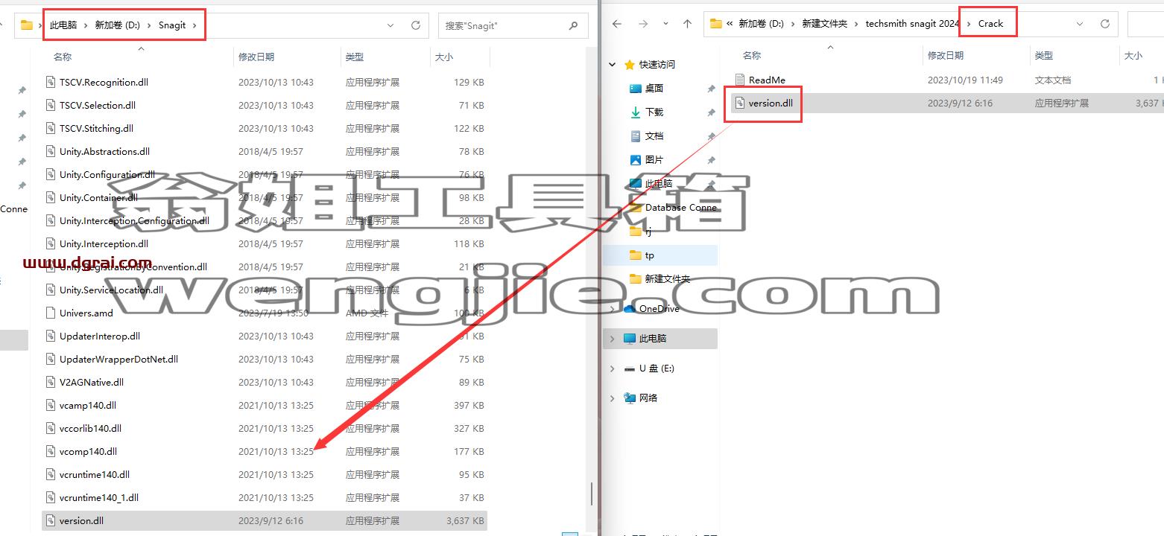Sort by 修改日期 column in Crack window

(946, 55)
